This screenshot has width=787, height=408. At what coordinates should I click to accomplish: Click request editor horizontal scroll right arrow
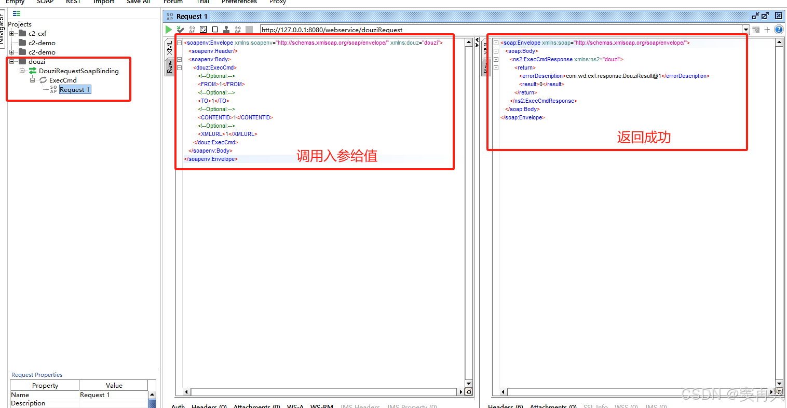[x=460, y=392]
